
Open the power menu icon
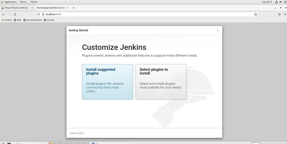pos(285,2)
